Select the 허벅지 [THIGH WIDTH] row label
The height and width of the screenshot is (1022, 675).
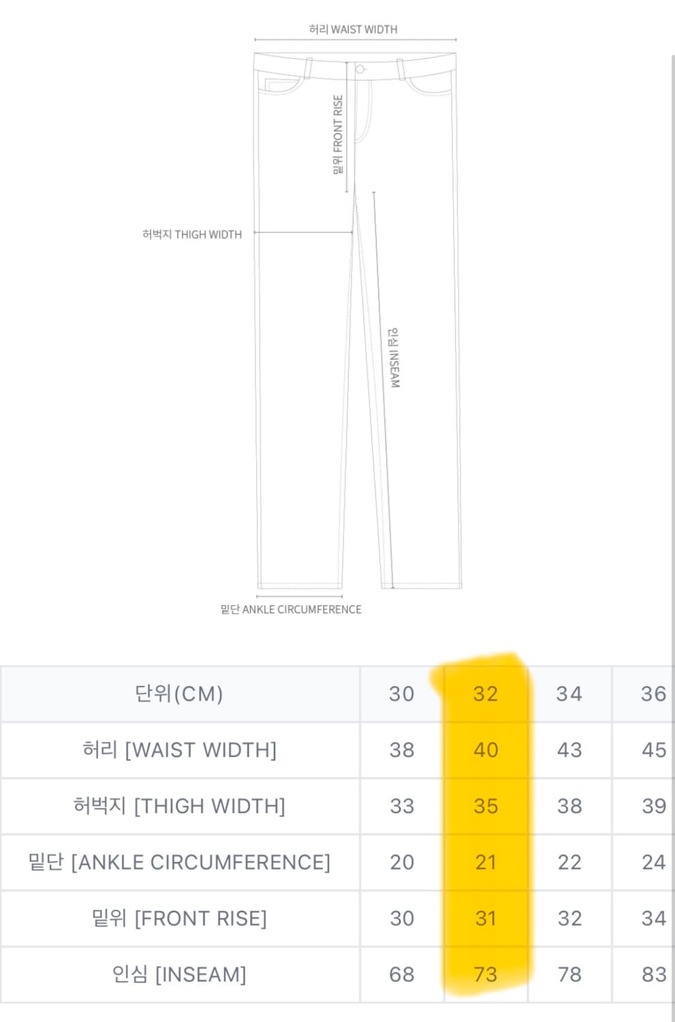coord(179,806)
